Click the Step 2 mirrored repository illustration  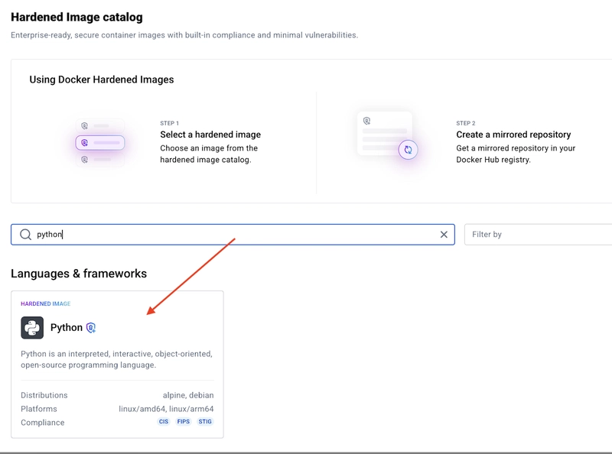click(x=388, y=135)
